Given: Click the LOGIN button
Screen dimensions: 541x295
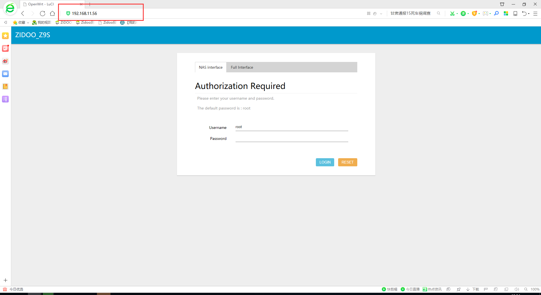Looking at the screenshot, I should (325, 162).
